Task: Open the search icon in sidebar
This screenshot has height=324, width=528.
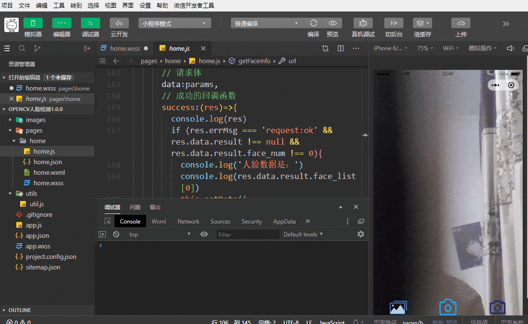Action: (22, 48)
